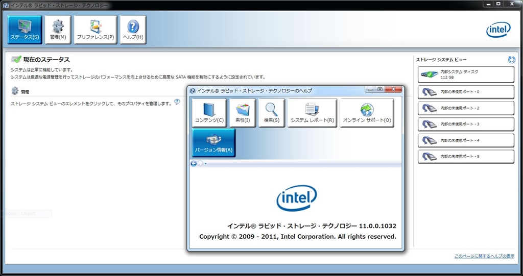Viewport: 523px width, 276px height.
Task: Click the 管理 gear icon in status section
Action: pyautogui.click(x=15, y=91)
